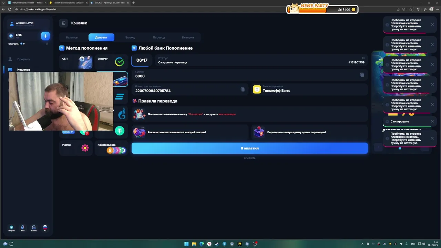Select the blue stripes payment method icon
441x248 pixels.
(120, 96)
